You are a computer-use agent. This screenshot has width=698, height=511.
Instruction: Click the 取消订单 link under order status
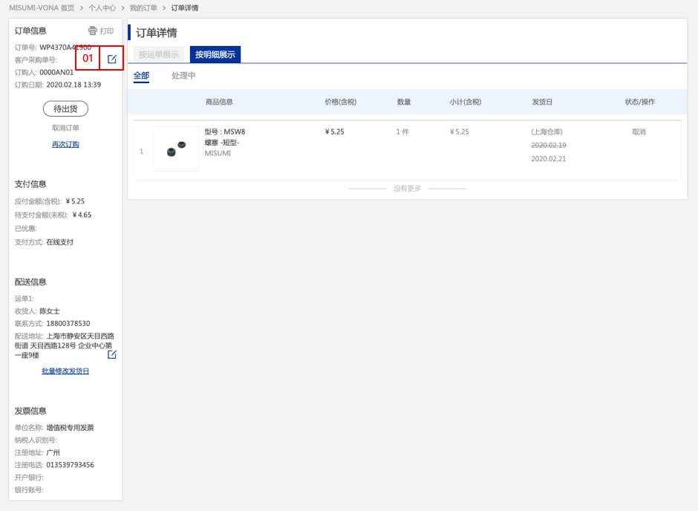(65, 128)
